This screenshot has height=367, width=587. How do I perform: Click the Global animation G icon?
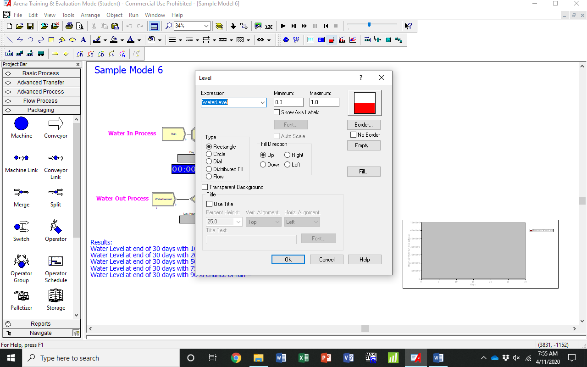pyautogui.click(x=388, y=40)
